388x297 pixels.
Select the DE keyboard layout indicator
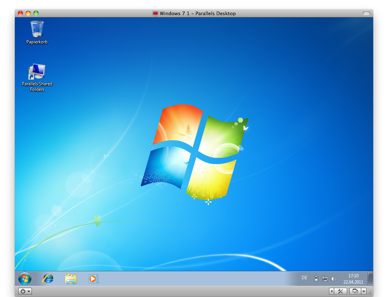pyautogui.click(x=304, y=278)
